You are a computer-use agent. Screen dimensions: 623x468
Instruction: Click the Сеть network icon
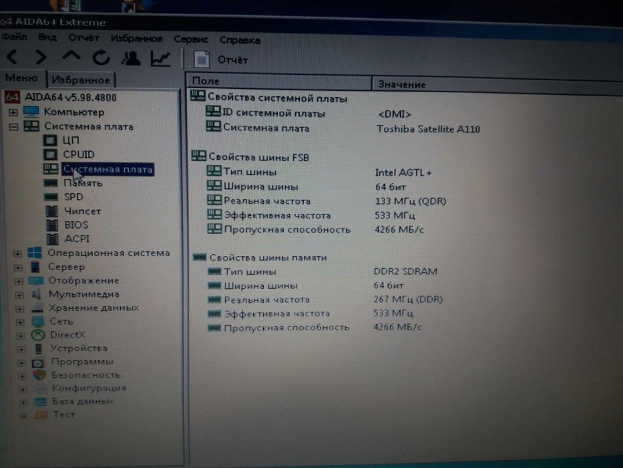[x=38, y=322]
